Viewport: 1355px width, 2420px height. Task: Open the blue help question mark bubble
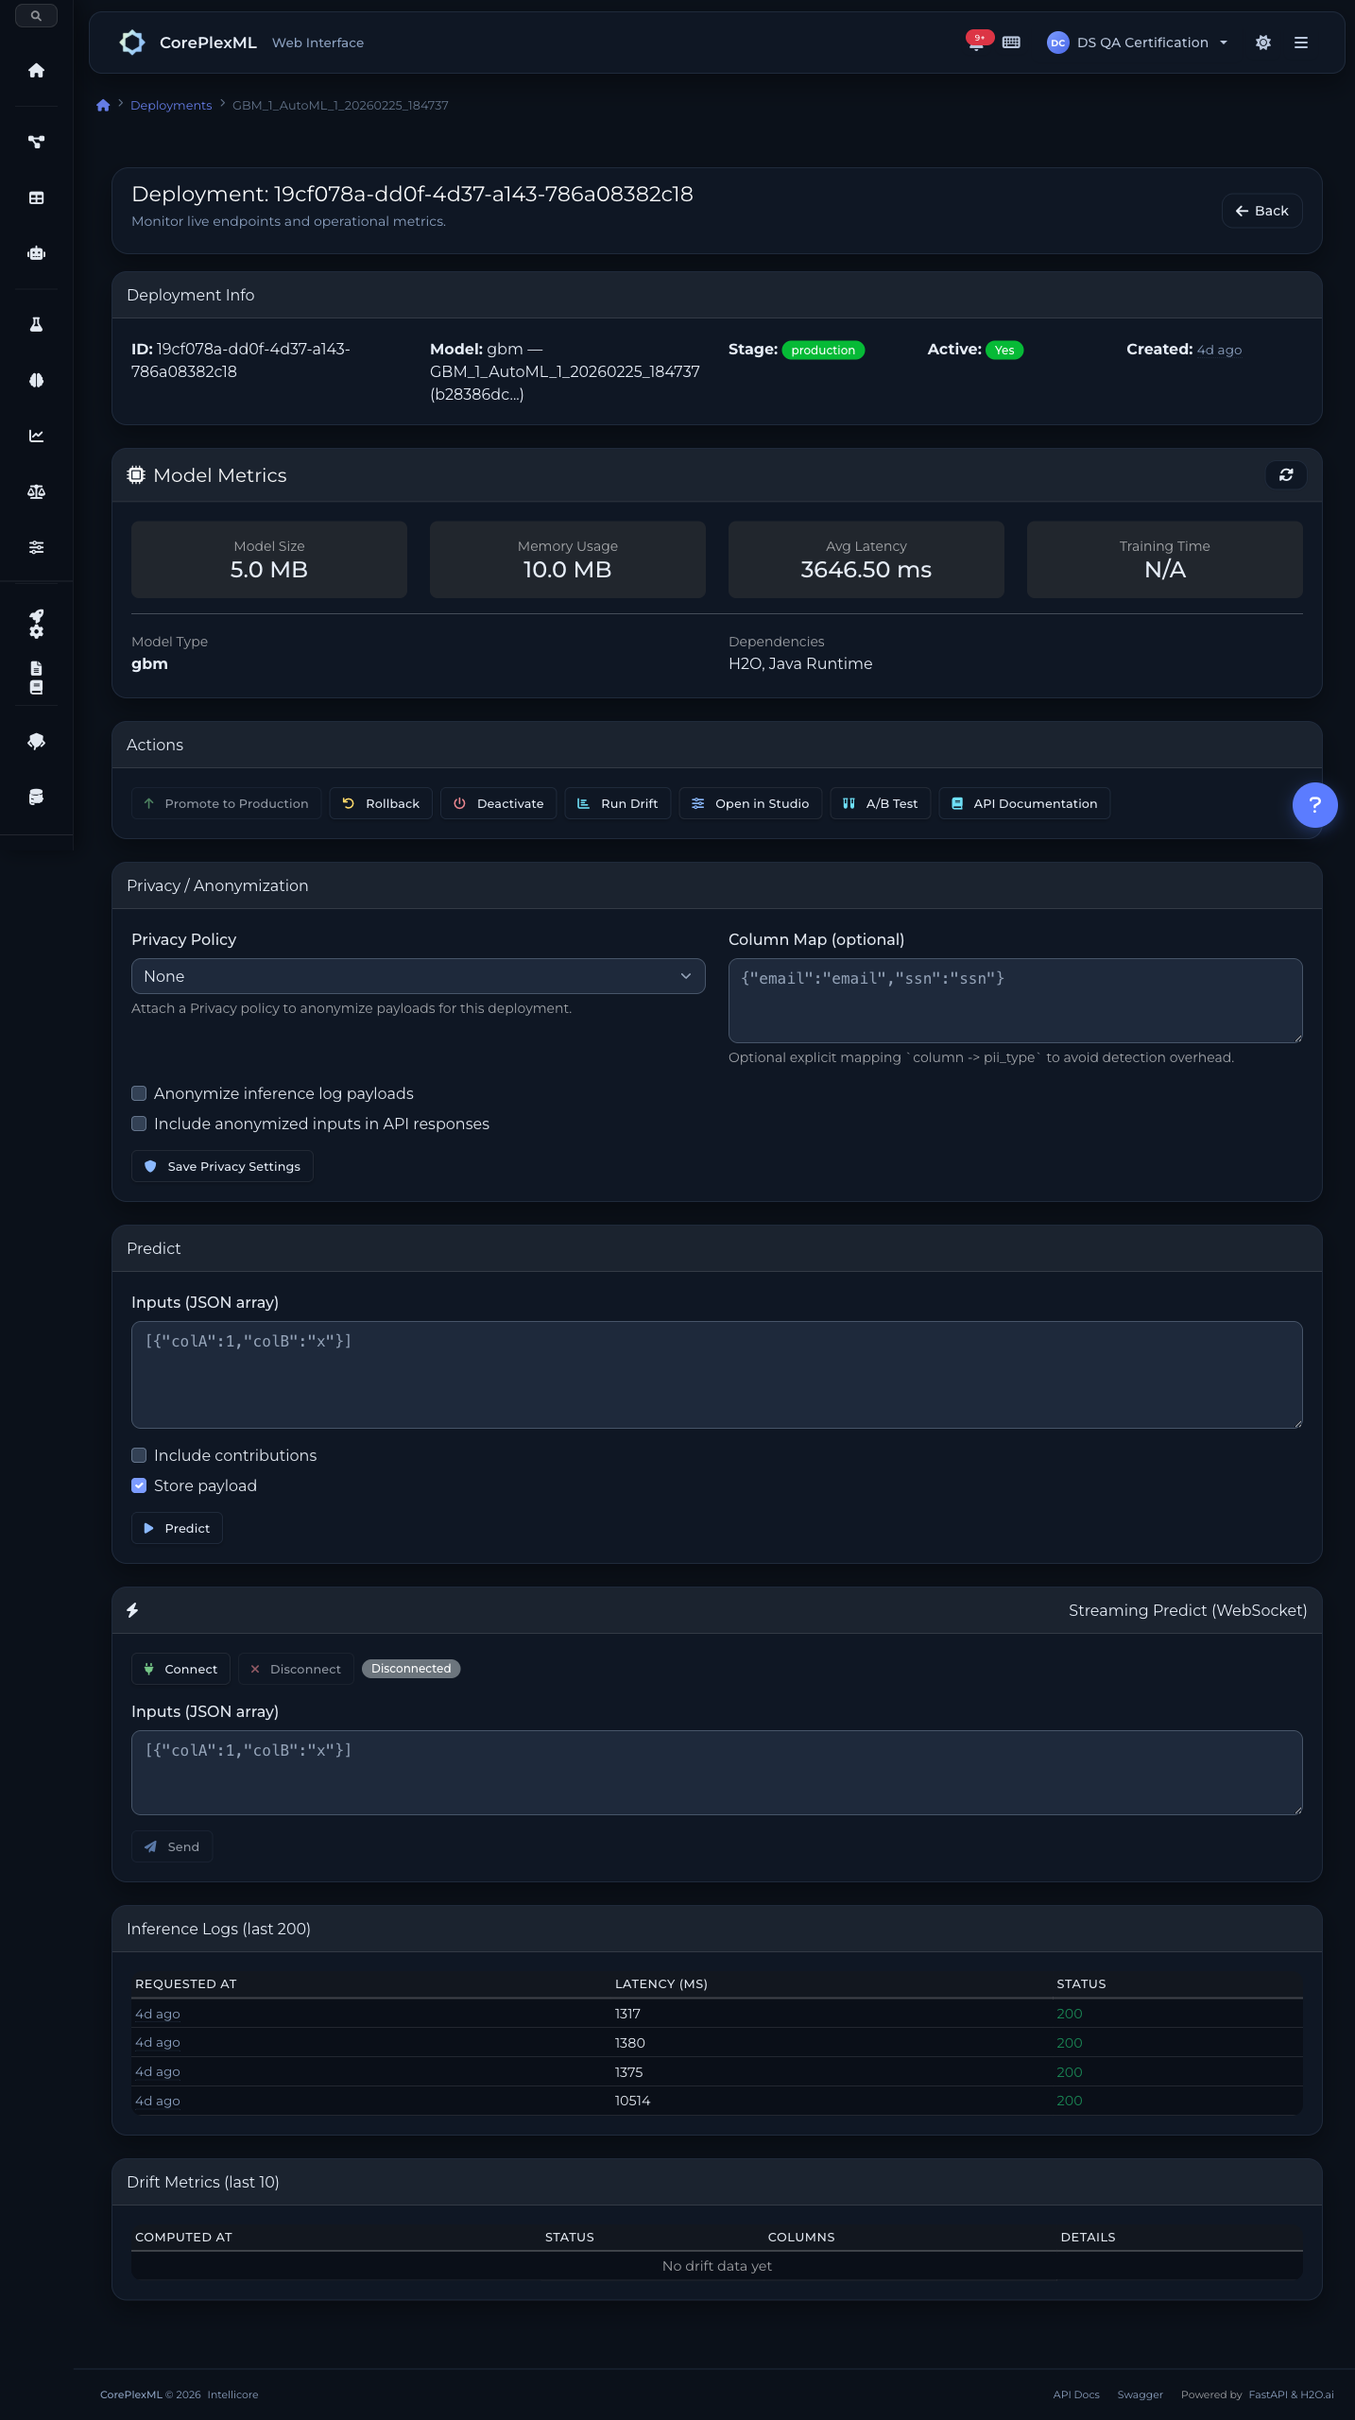1313,805
